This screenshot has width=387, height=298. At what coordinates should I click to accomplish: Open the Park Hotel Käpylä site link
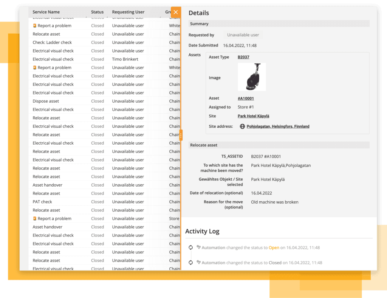[x=253, y=116]
